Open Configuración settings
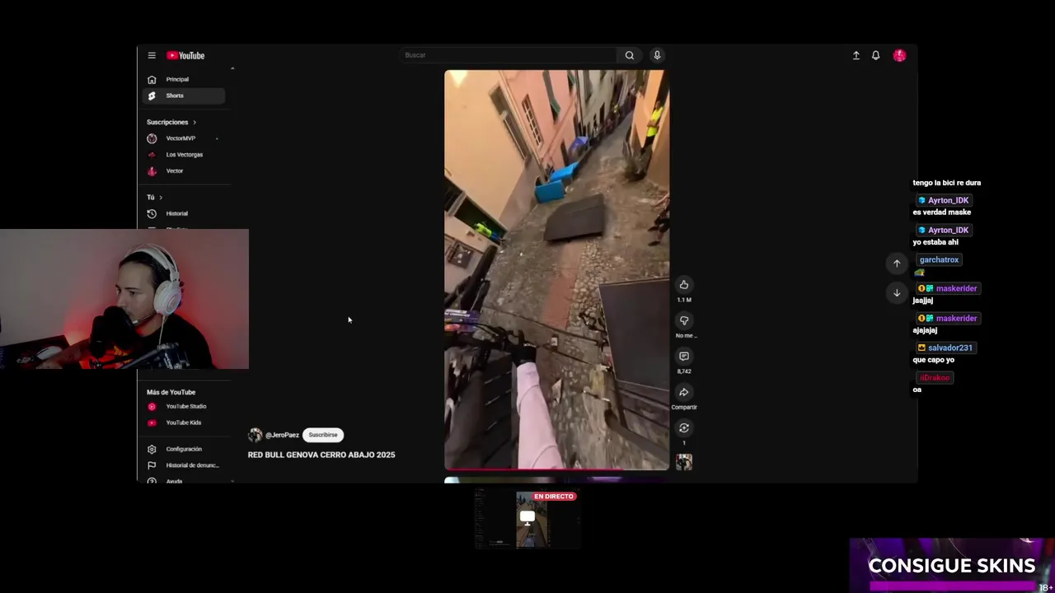This screenshot has width=1055, height=593. pyautogui.click(x=183, y=449)
